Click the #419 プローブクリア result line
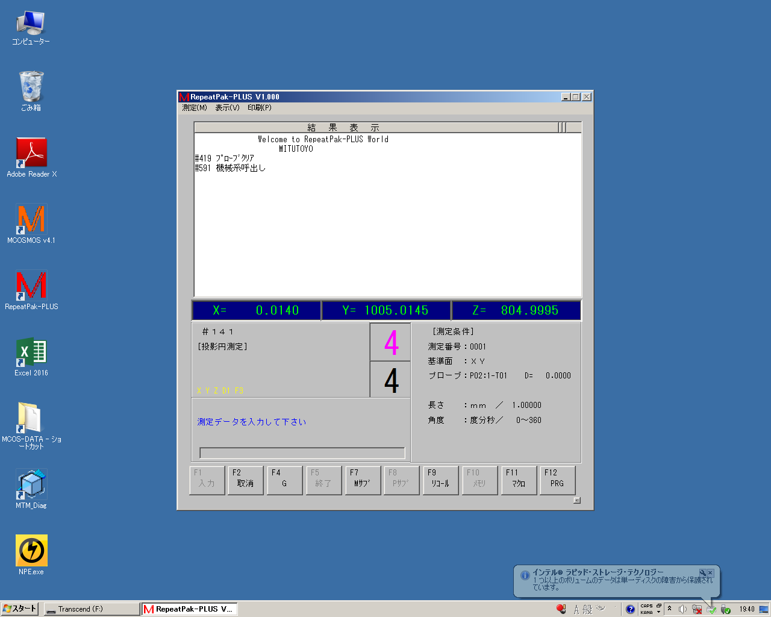 coord(225,158)
